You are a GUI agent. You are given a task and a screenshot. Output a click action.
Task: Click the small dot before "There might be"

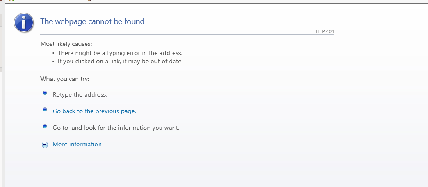(53, 53)
